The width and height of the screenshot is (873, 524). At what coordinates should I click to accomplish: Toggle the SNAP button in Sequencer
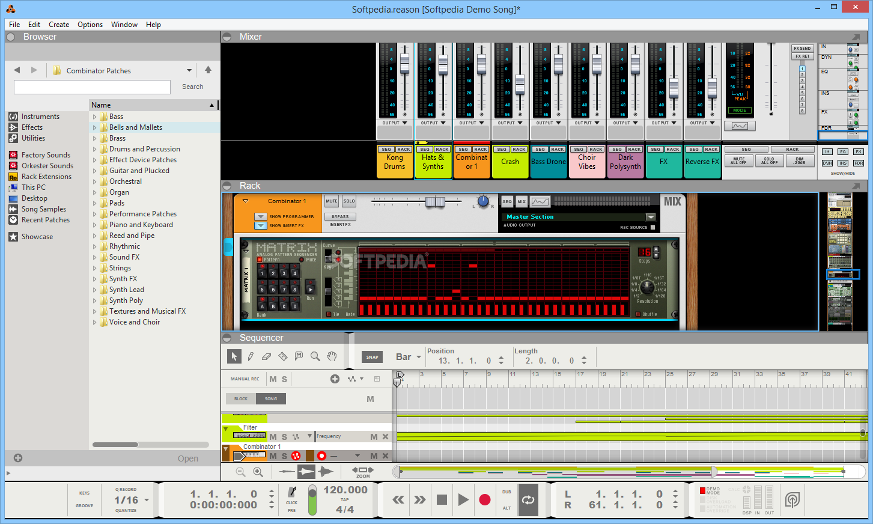pos(373,357)
